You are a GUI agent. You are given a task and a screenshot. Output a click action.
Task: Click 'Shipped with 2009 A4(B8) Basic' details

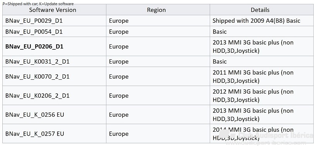[x=256, y=21]
